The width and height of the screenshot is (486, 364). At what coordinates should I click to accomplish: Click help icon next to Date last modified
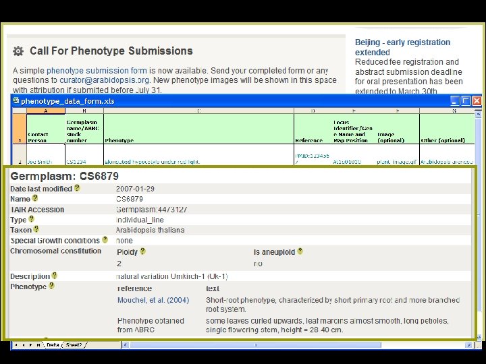[x=77, y=188]
